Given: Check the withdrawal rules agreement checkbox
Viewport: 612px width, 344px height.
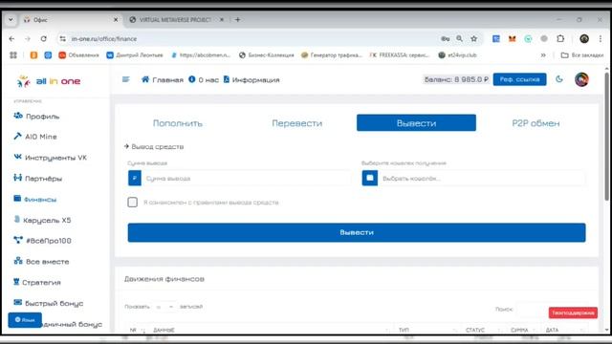Looking at the screenshot, I should [x=132, y=202].
